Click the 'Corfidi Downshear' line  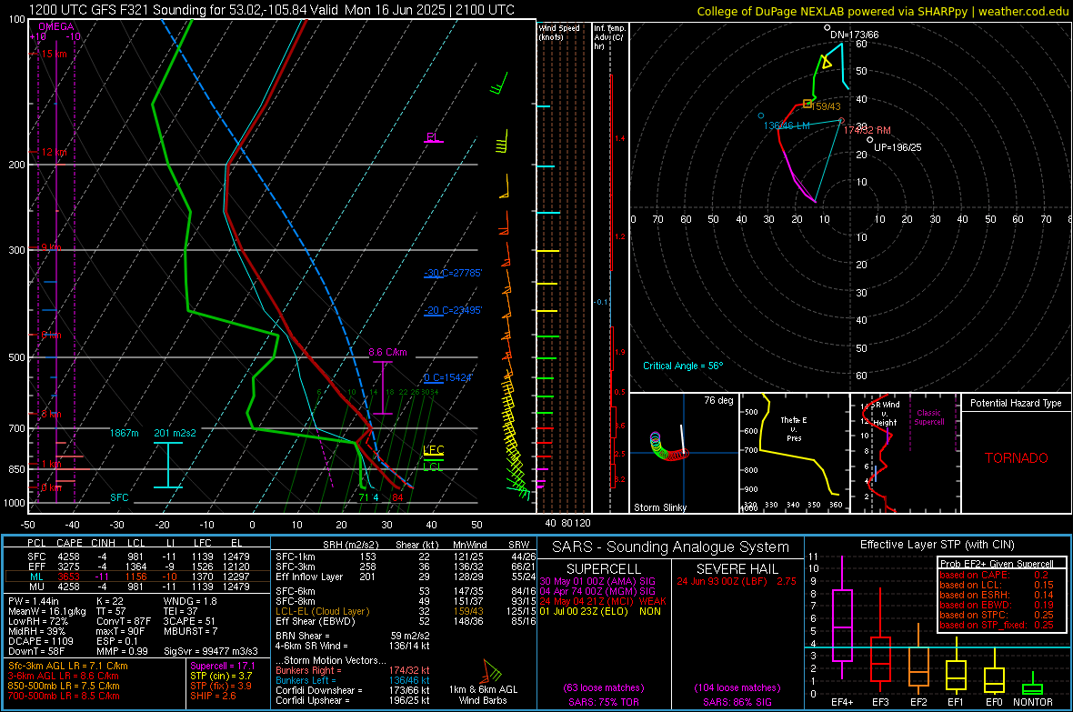[353, 690]
